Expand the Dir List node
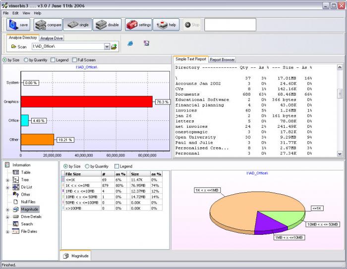Screen dimensions: 347x269 [x=7, y=188]
